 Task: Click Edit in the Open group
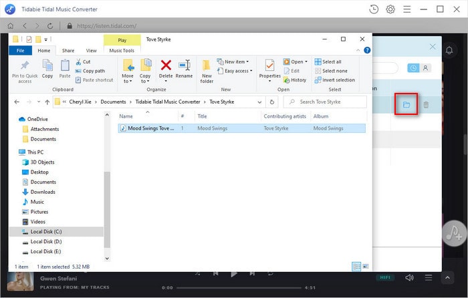pos(291,71)
